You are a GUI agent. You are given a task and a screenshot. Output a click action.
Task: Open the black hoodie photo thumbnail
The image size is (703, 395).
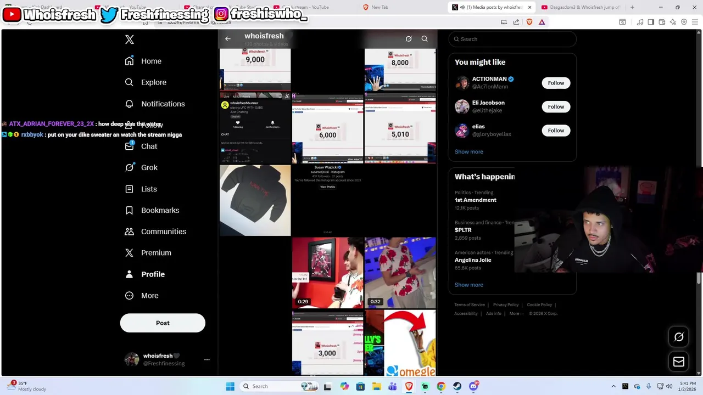point(255,200)
